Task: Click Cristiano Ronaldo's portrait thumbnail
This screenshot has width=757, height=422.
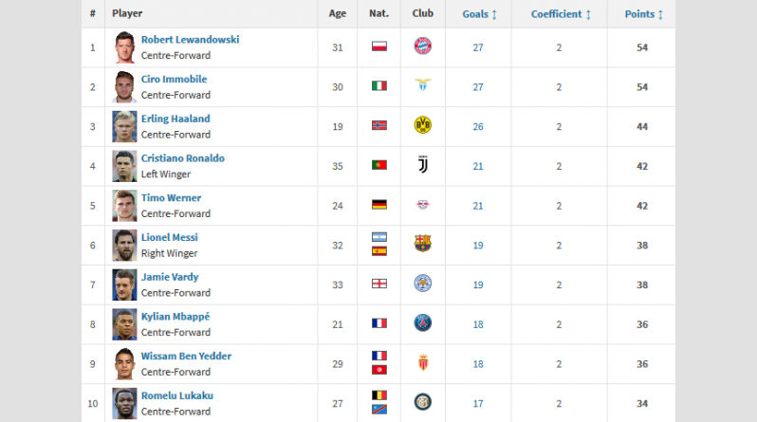Action: click(x=124, y=166)
